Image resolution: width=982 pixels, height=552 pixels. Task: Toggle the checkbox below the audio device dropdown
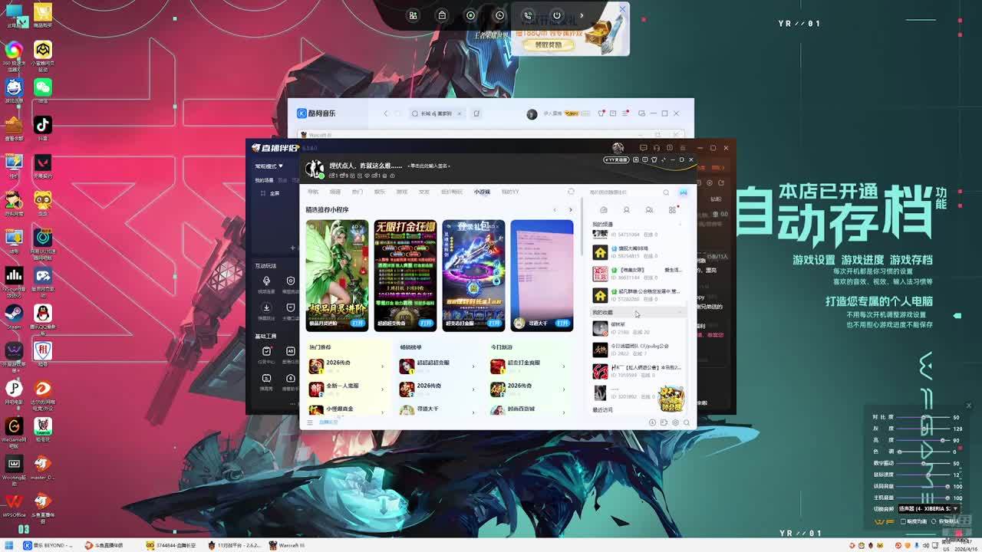pos(904,521)
